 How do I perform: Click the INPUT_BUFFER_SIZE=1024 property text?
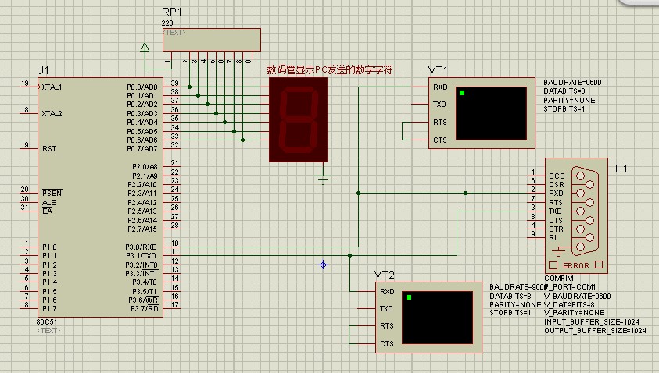592,322
